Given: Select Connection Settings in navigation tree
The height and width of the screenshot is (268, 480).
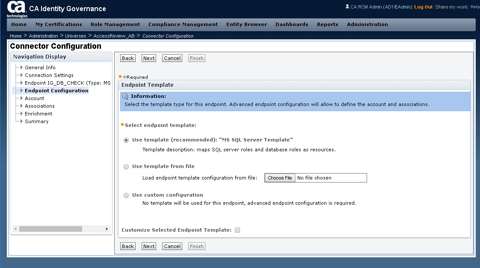Looking at the screenshot, I should [x=49, y=75].
